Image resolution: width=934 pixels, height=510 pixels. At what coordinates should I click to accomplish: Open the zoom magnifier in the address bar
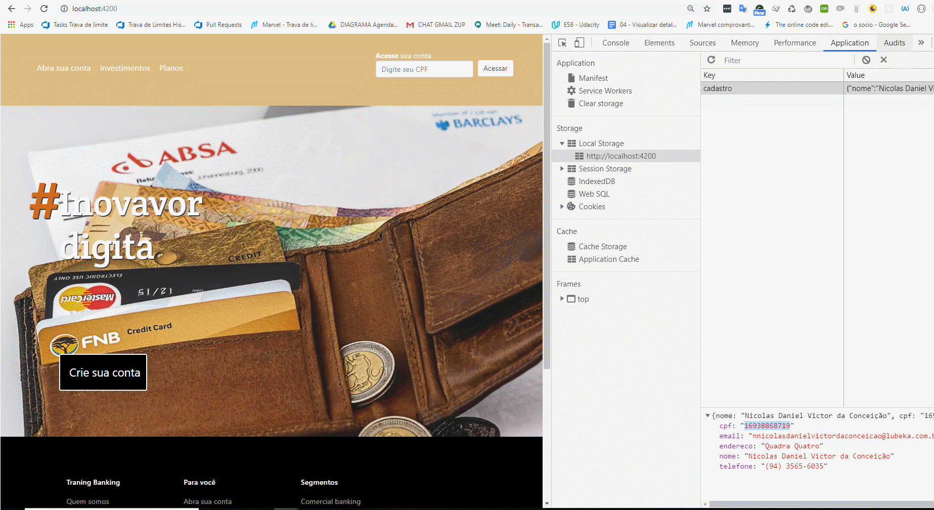tap(691, 9)
